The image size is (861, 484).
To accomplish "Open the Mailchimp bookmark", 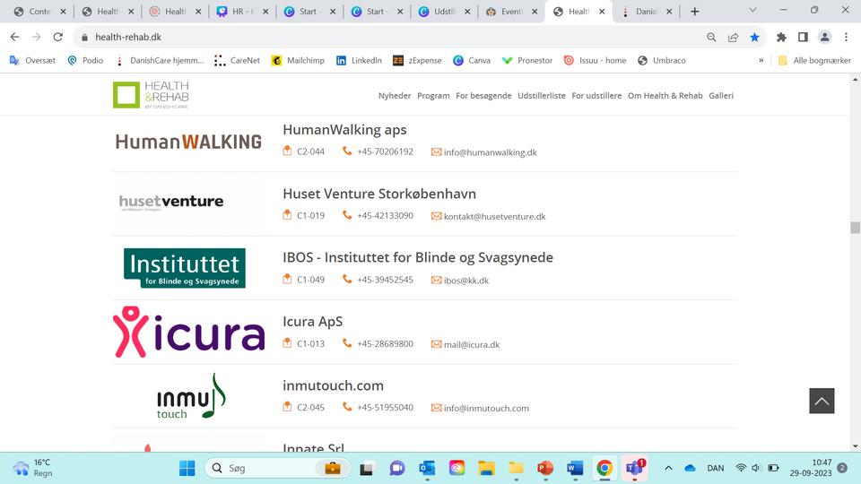I will [x=298, y=60].
